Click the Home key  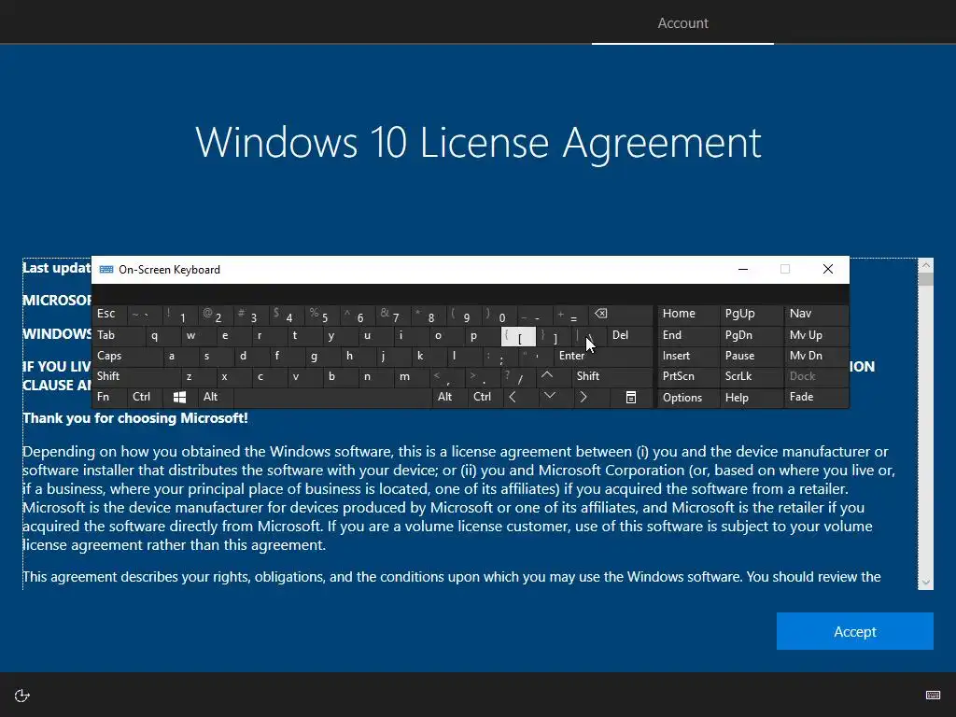pos(688,314)
